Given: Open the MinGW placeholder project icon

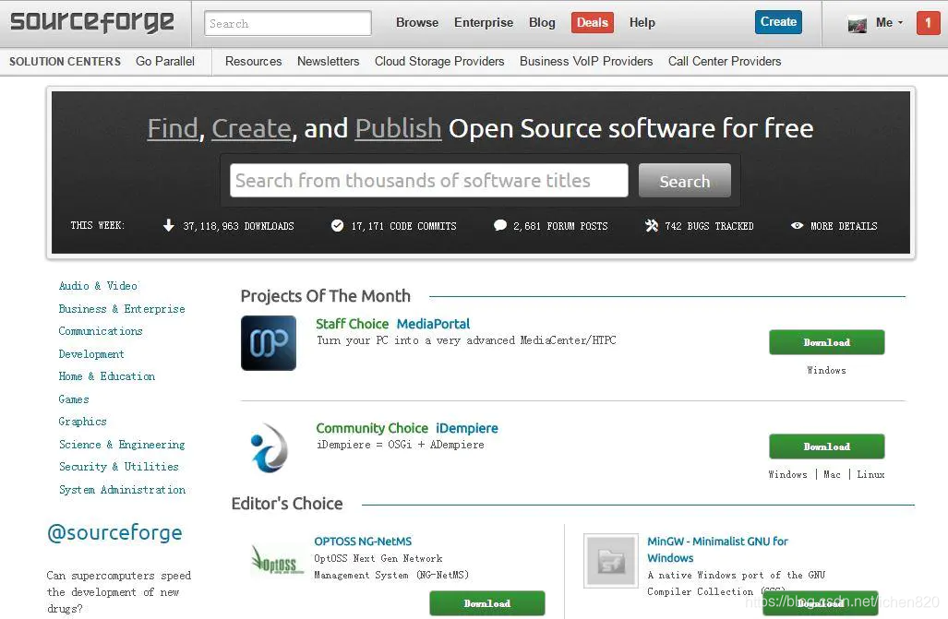Looking at the screenshot, I should pos(611,560).
